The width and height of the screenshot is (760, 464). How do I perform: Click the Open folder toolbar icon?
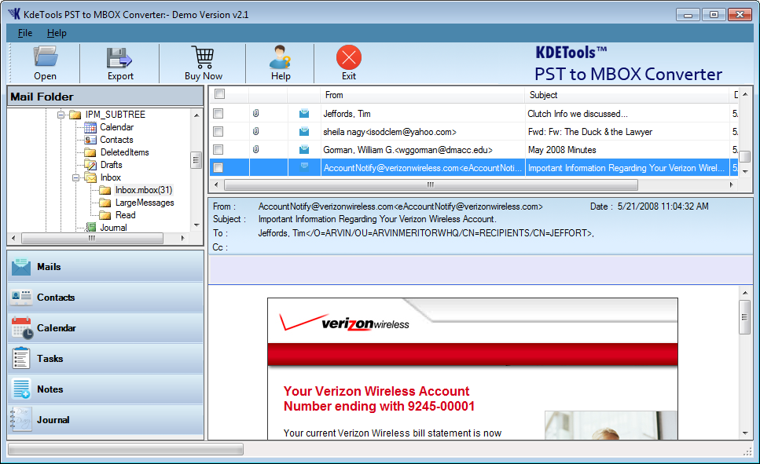tap(45, 57)
